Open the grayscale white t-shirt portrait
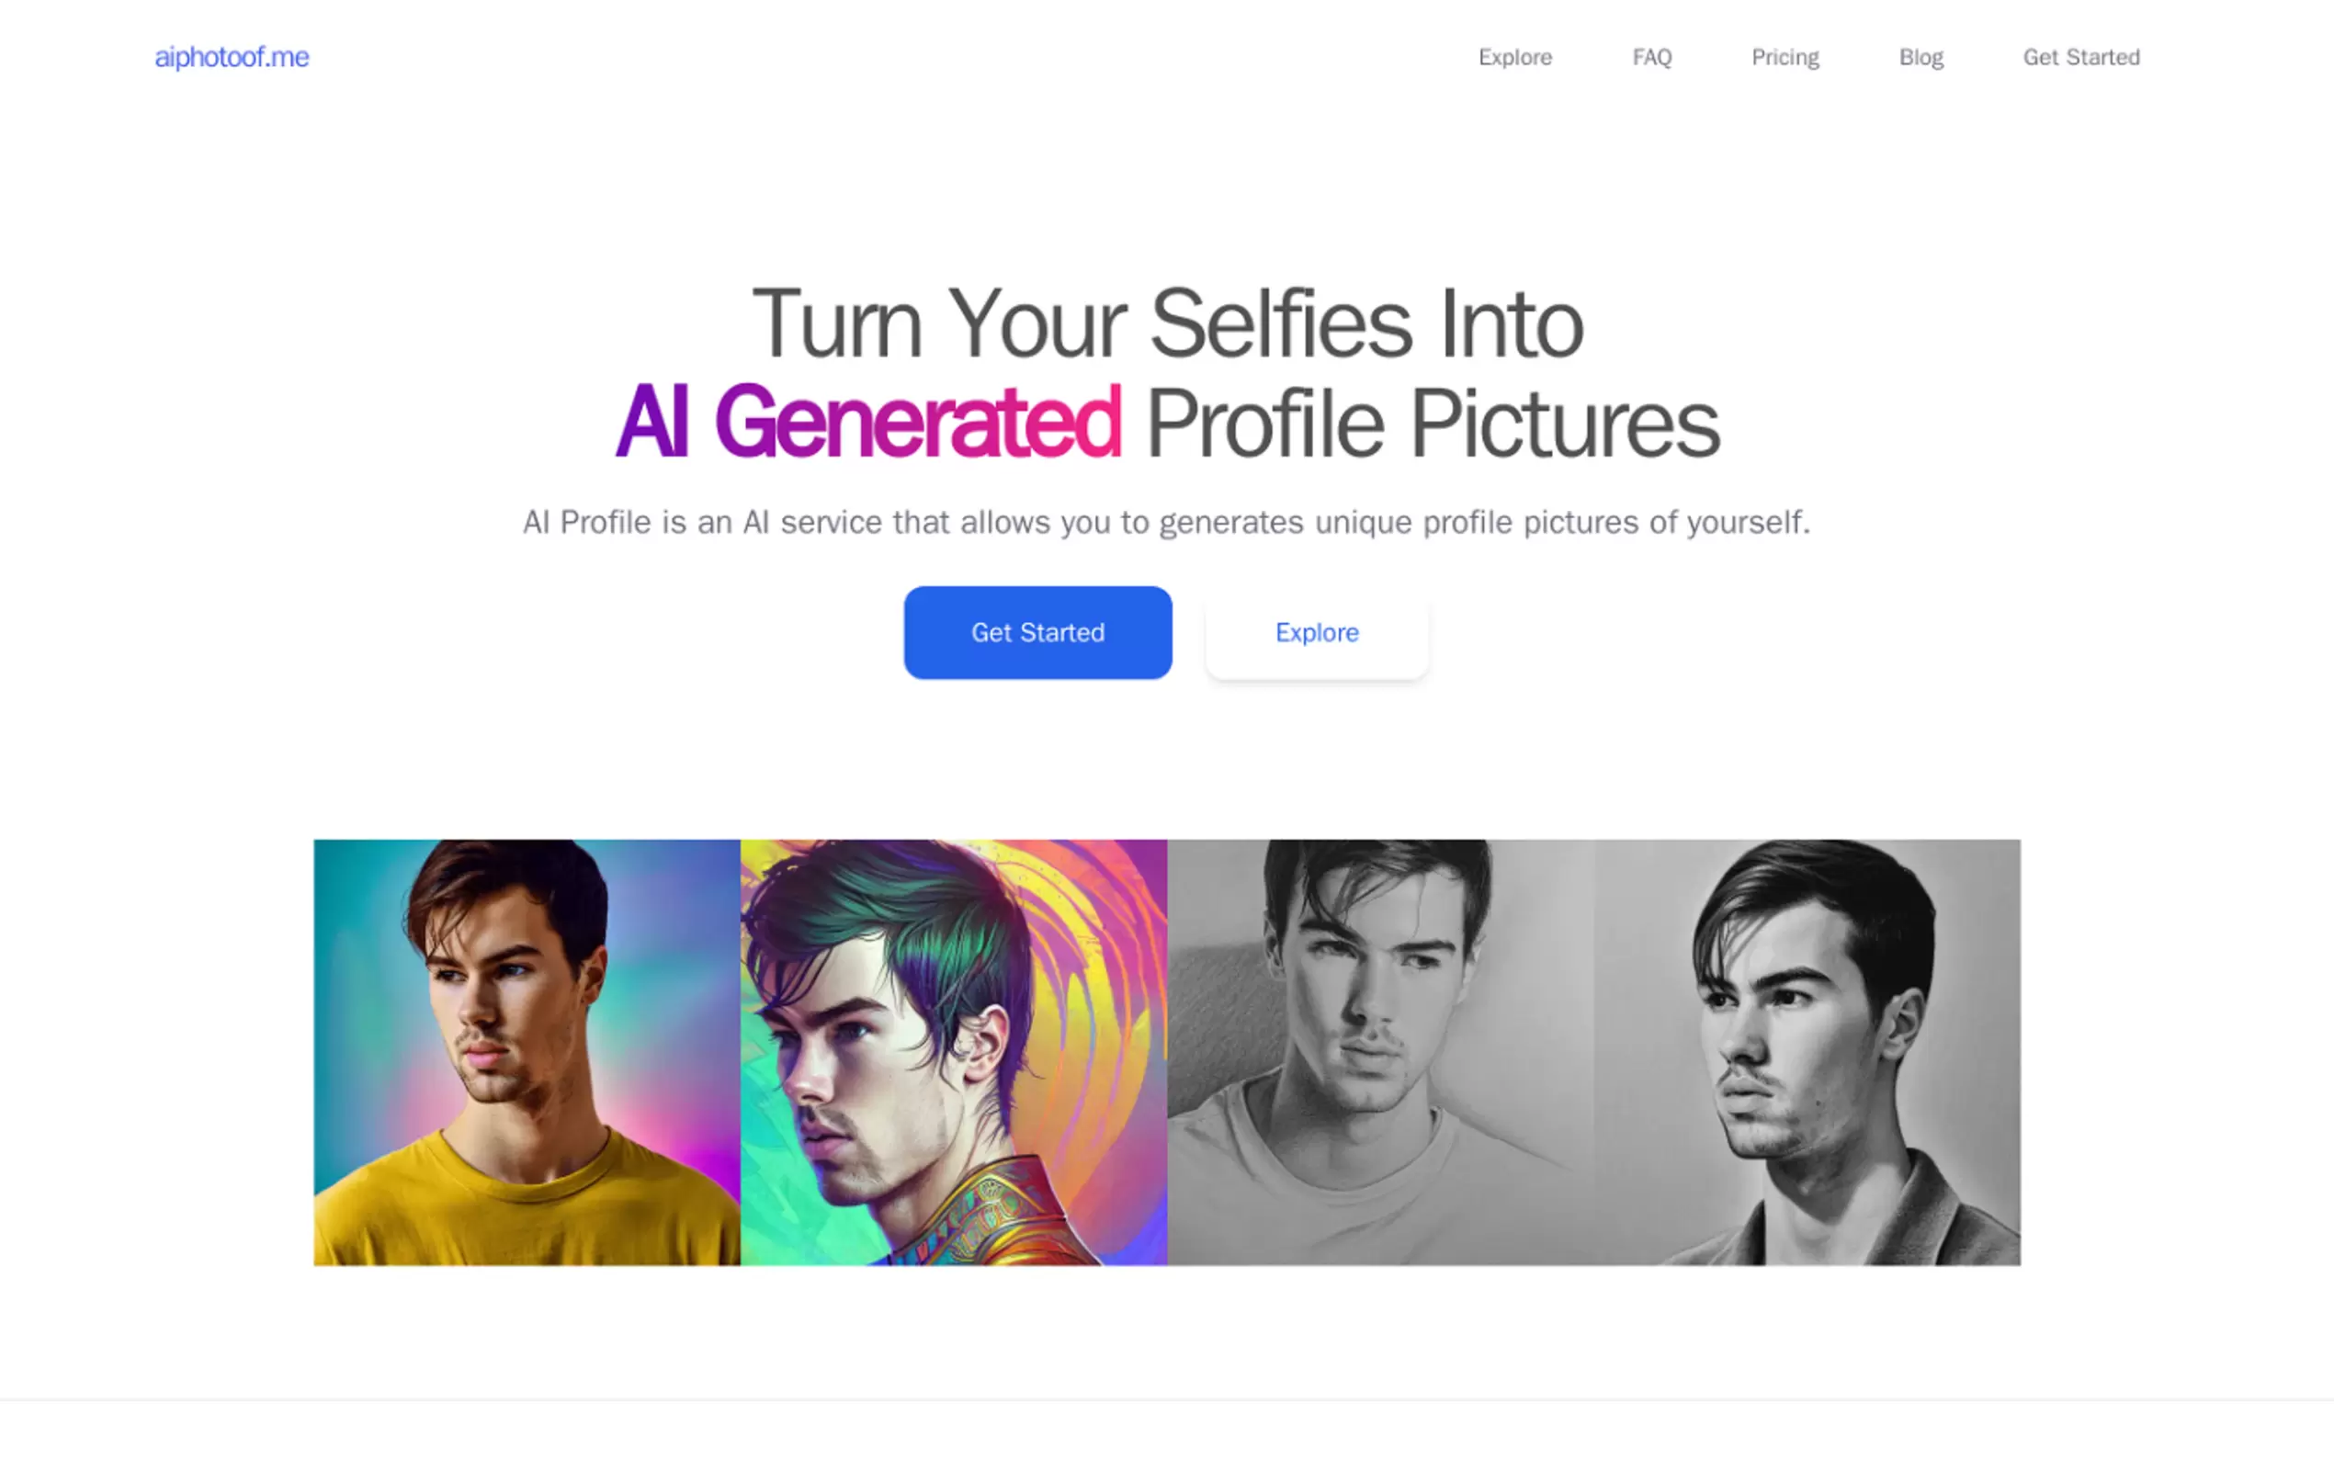 pyautogui.click(x=1381, y=1052)
